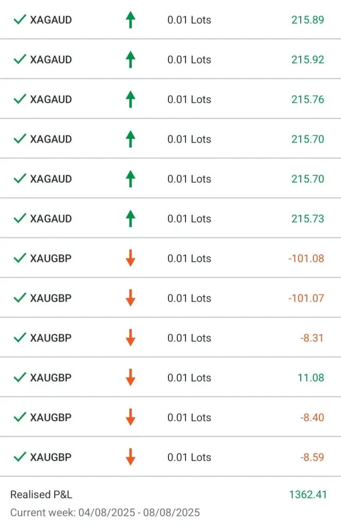Toggle the checkmark in the -8.40 XAUGBP row

tap(20, 417)
